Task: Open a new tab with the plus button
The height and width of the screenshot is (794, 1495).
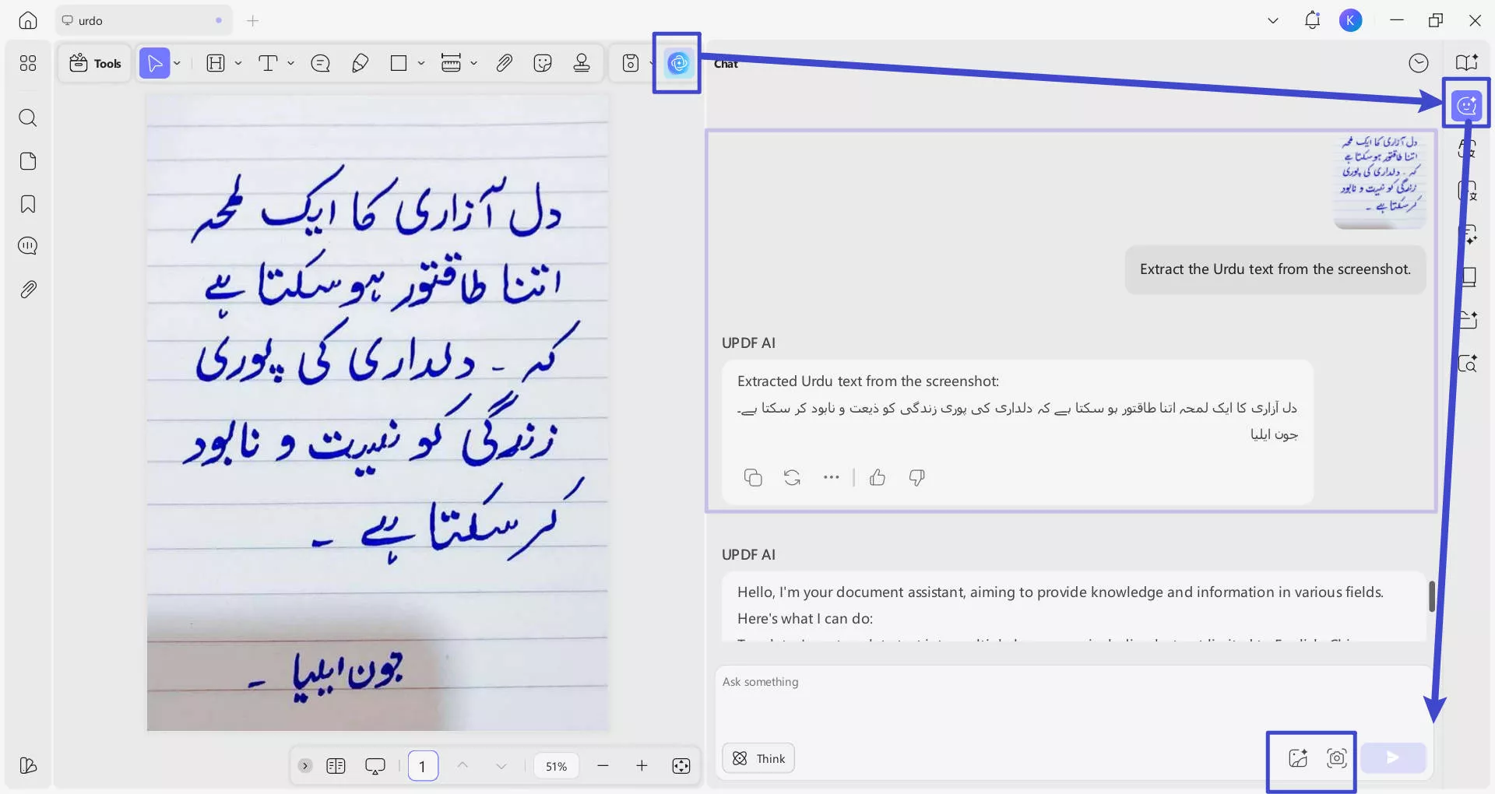Action: tap(252, 21)
